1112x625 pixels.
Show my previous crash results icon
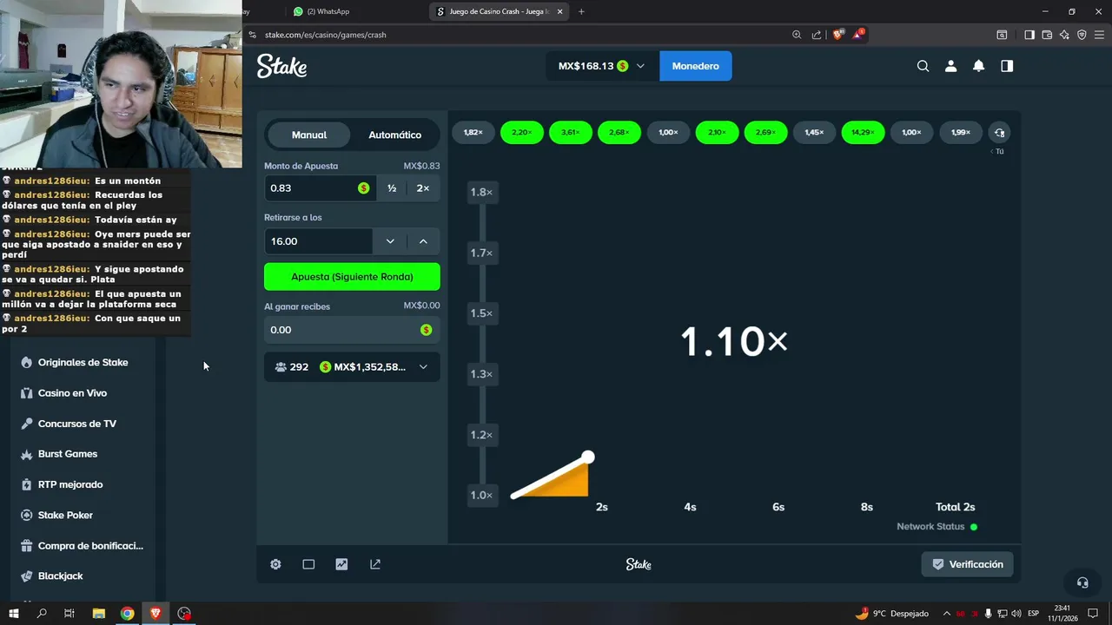pyautogui.click(x=999, y=133)
